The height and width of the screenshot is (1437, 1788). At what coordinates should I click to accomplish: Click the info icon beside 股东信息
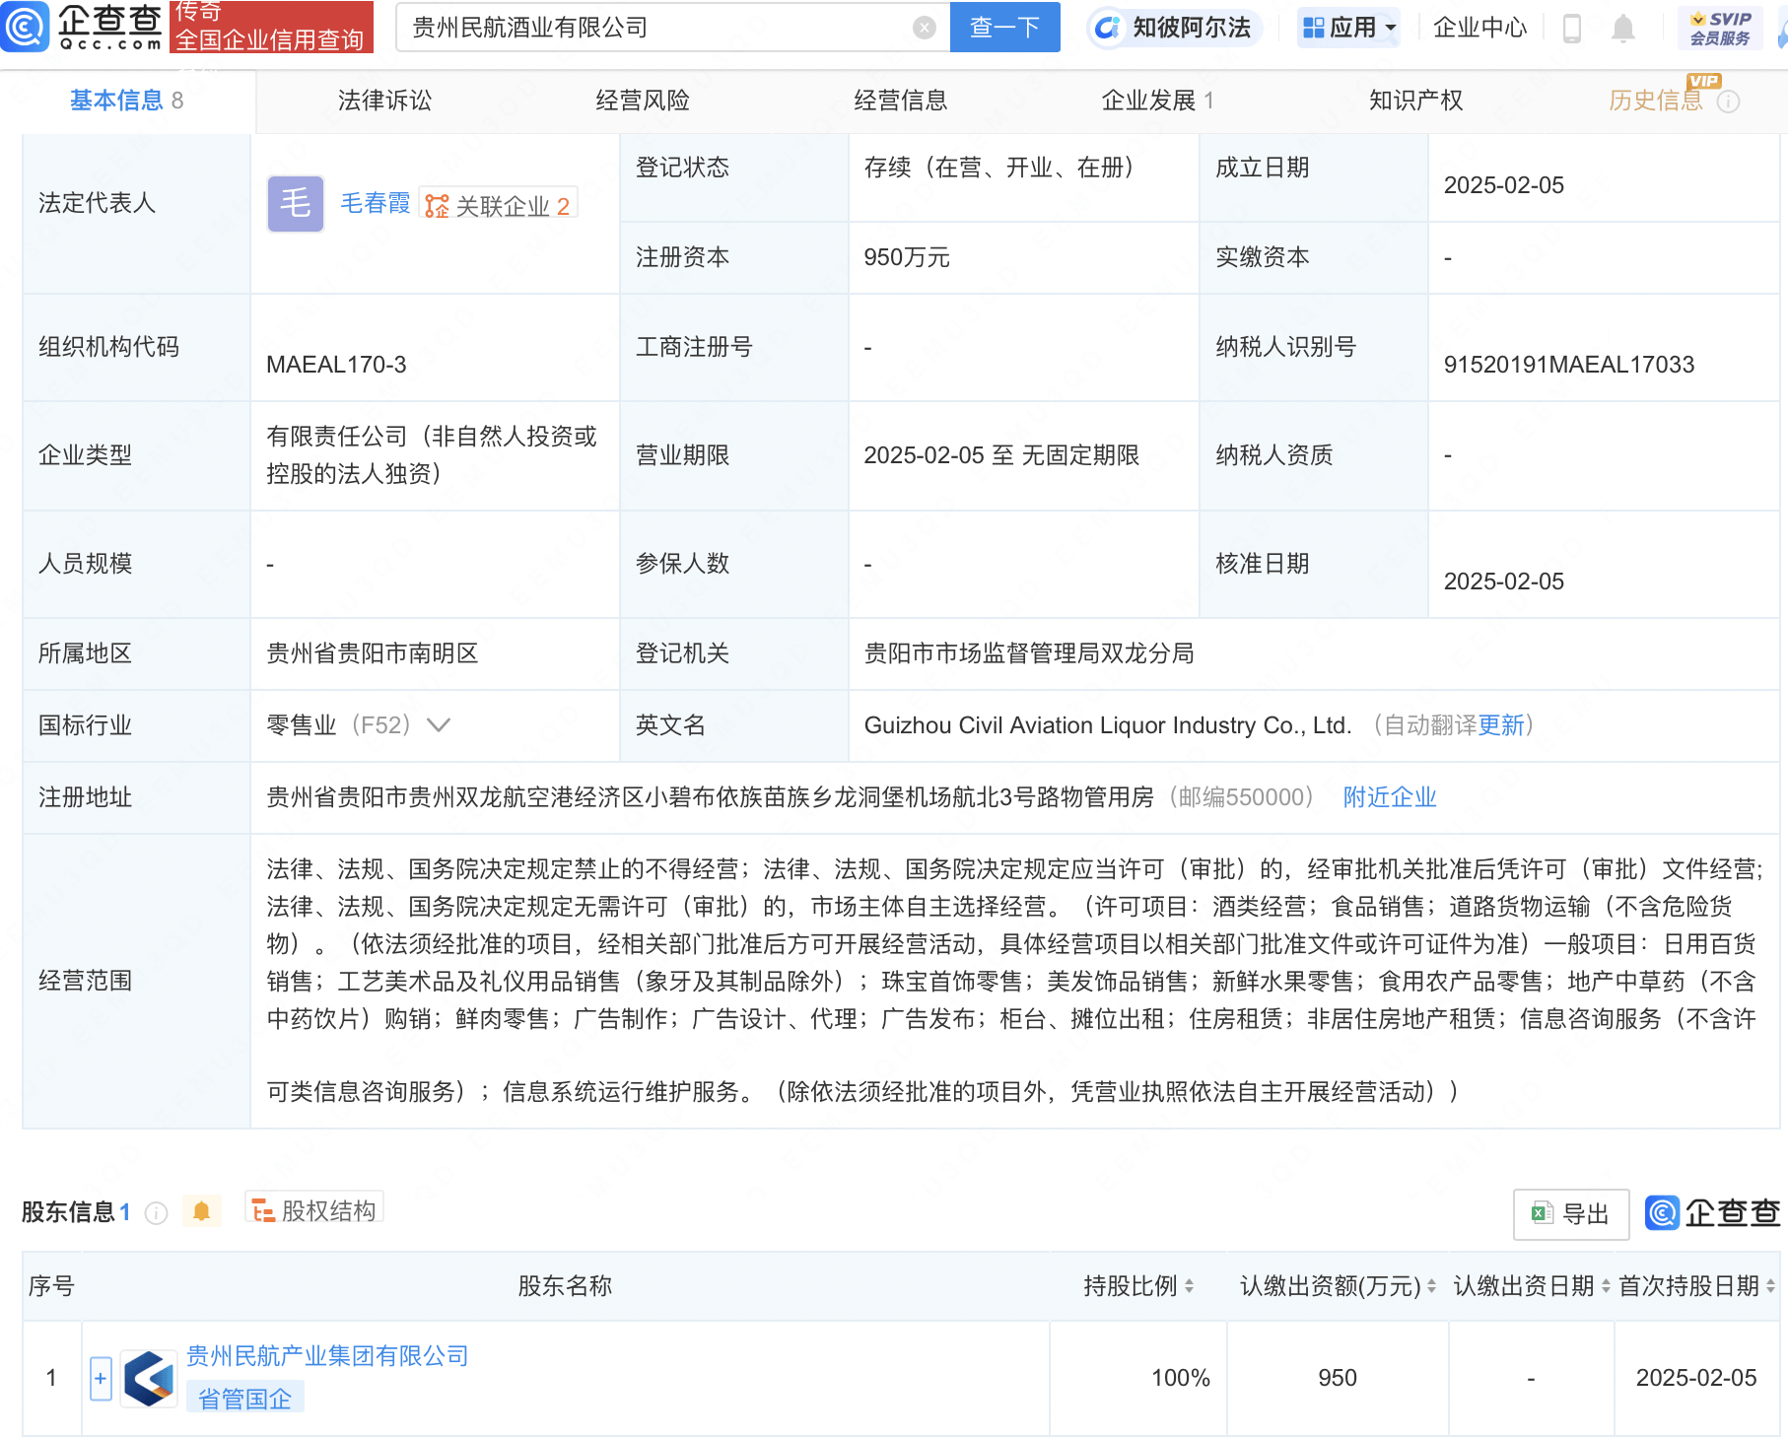156,1213
